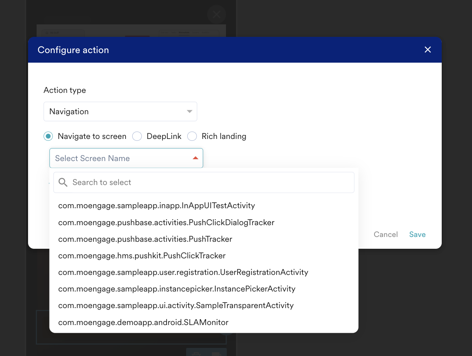472x356 pixels.
Task: Select UserRegistrationActivity screen name
Action: pyautogui.click(x=204, y=272)
